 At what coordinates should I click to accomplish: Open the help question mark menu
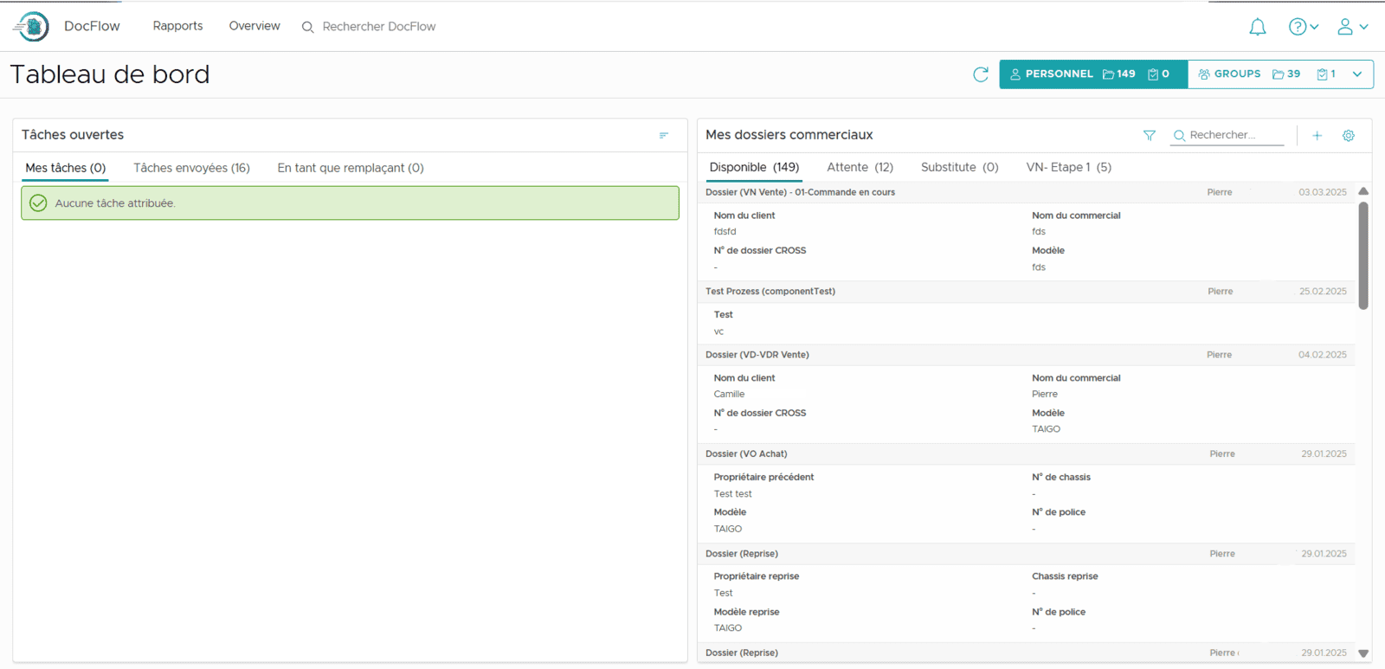tap(1303, 27)
